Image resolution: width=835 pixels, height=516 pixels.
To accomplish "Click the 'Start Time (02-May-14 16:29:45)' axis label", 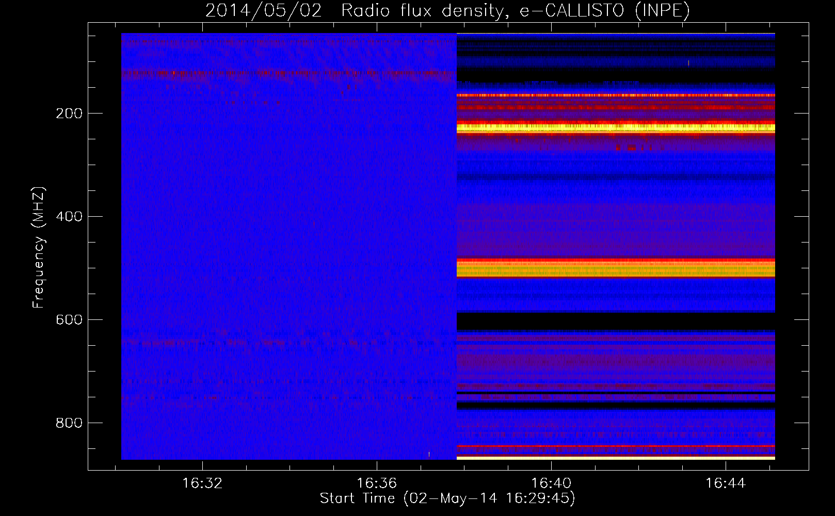I will pyautogui.click(x=447, y=498).
